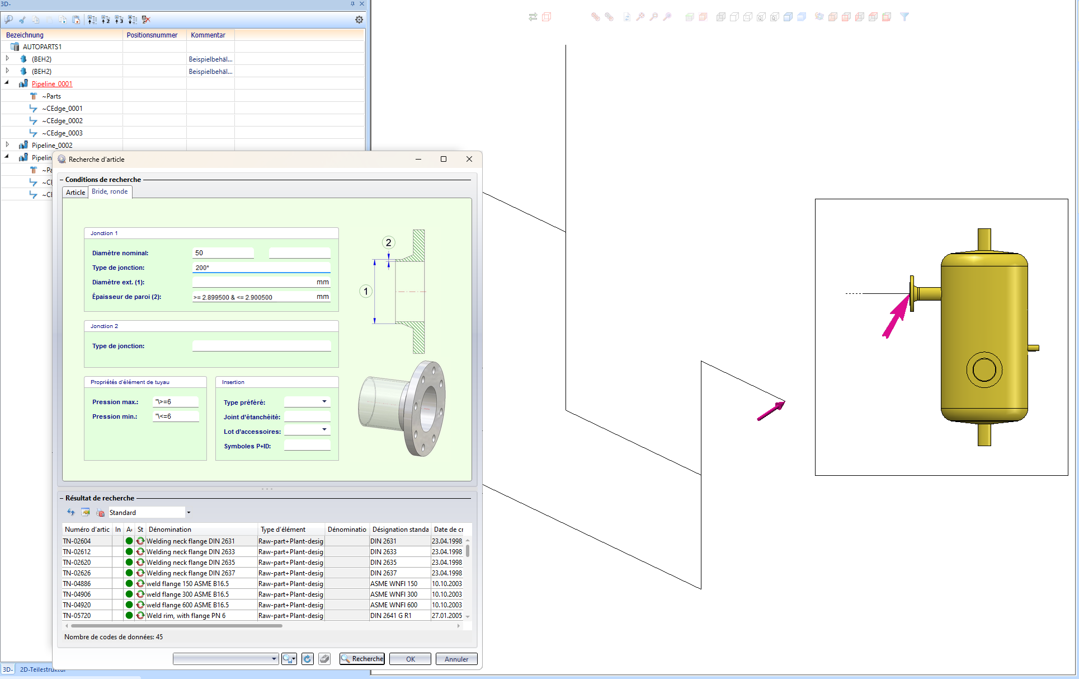Collapse the Pipeline_0001 tree node
1079x679 pixels.
pyautogui.click(x=7, y=83)
